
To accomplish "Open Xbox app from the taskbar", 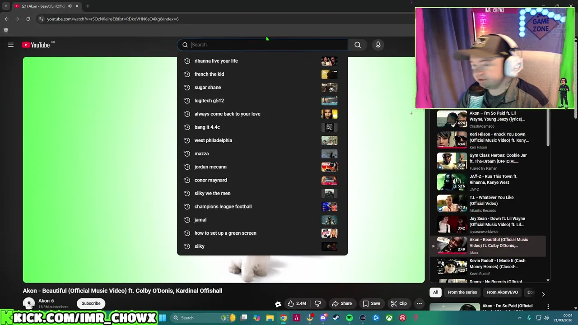I will pos(389,318).
